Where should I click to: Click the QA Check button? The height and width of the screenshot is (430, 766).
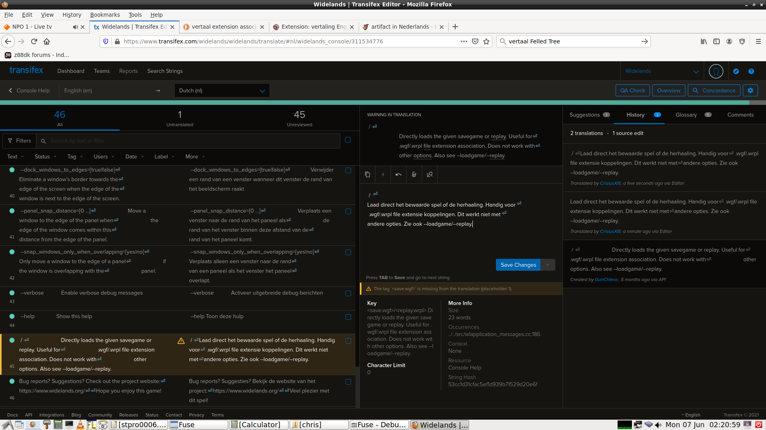pos(632,90)
